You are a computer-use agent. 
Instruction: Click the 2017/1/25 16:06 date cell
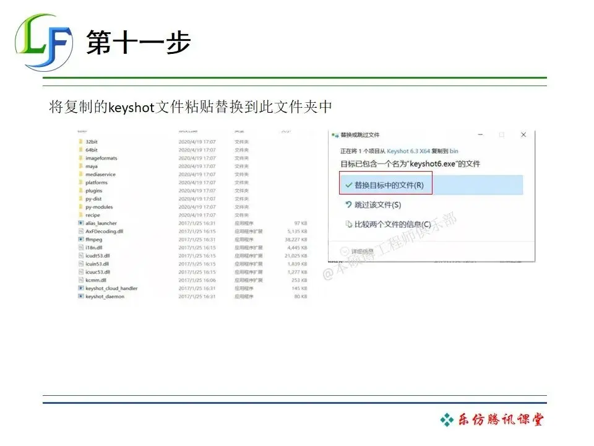pyautogui.click(x=197, y=280)
